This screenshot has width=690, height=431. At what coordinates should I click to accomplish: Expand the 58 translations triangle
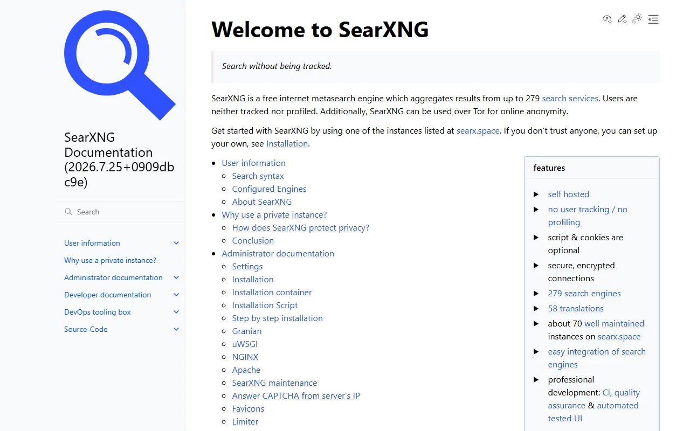[x=536, y=308]
